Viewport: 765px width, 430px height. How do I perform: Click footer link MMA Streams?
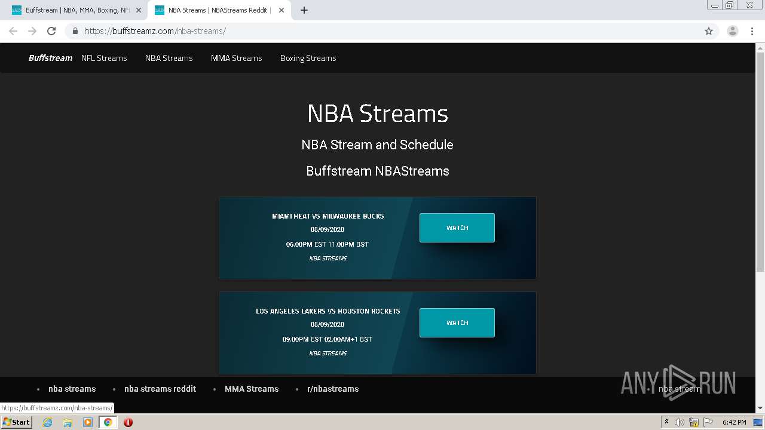tap(252, 389)
